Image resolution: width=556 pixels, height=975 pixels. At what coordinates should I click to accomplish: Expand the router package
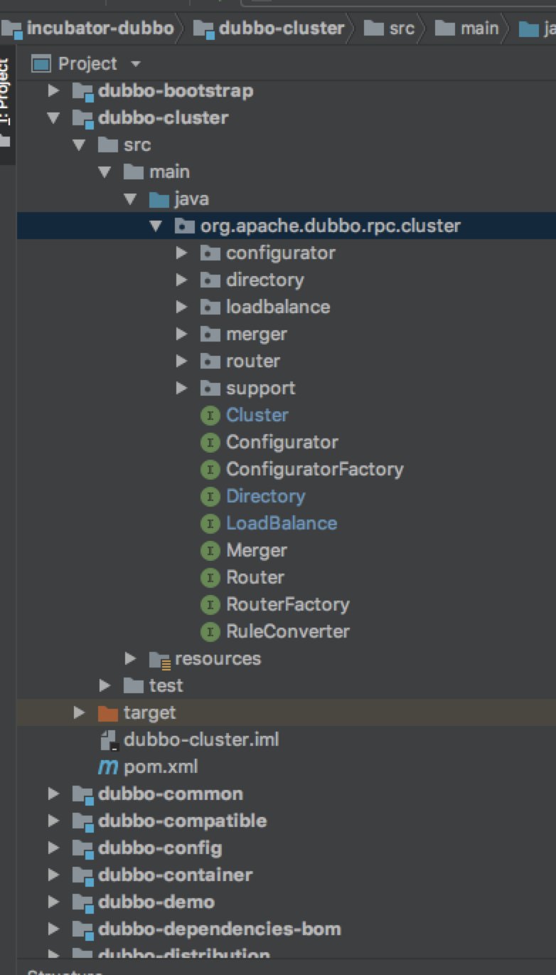click(x=182, y=362)
